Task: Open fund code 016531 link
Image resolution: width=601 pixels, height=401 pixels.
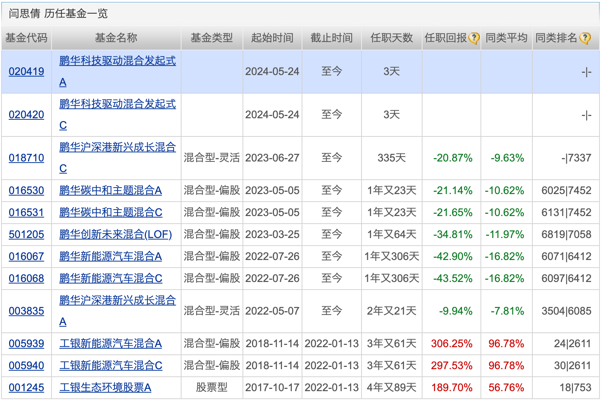Action: [27, 212]
